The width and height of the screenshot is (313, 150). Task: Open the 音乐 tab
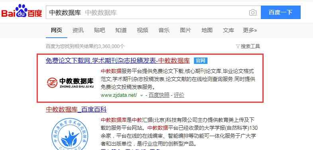pos(164,30)
